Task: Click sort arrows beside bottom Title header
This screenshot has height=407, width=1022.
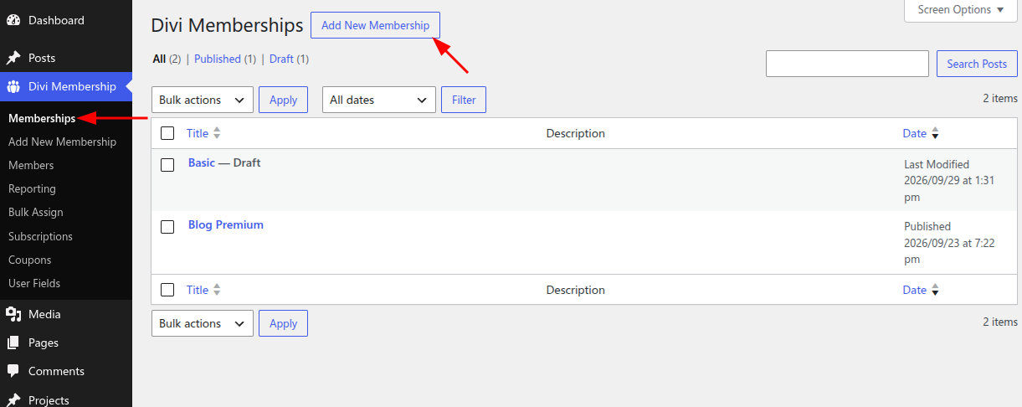Action: [x=217, y=290]
